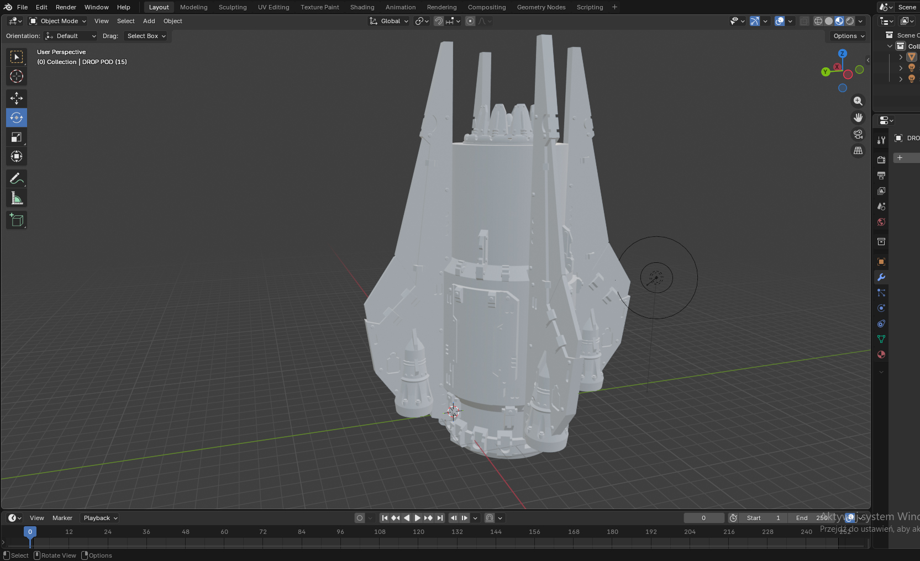Open the Modifiers properties tab

881,277
